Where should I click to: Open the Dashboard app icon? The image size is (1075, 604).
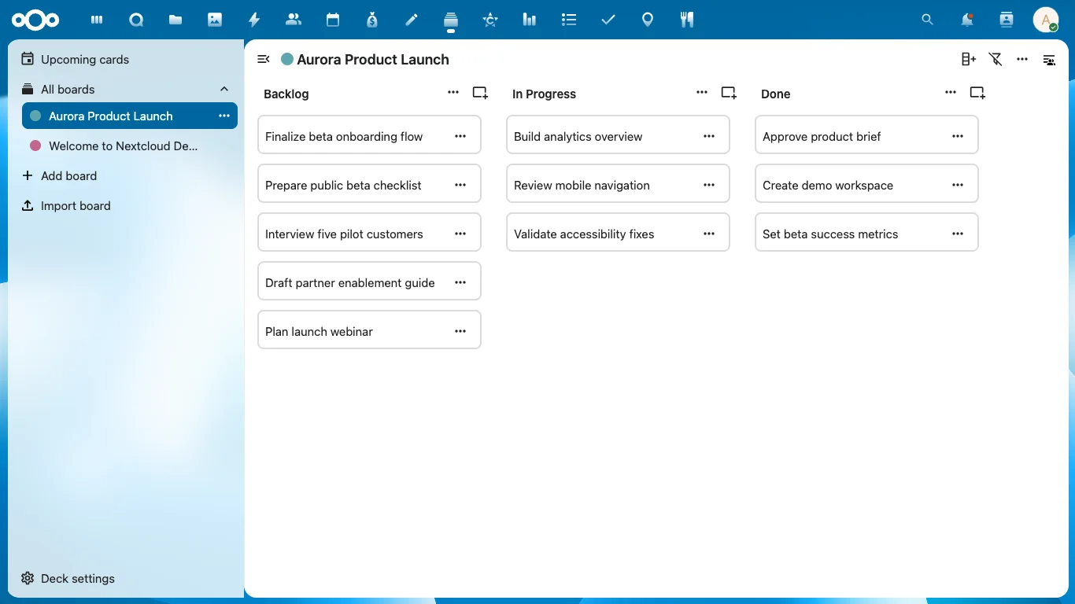97,20
